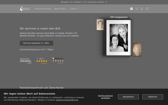Click Portrait bestellen in 1 Min. button

pyautogui.click(x=36, y=43)
